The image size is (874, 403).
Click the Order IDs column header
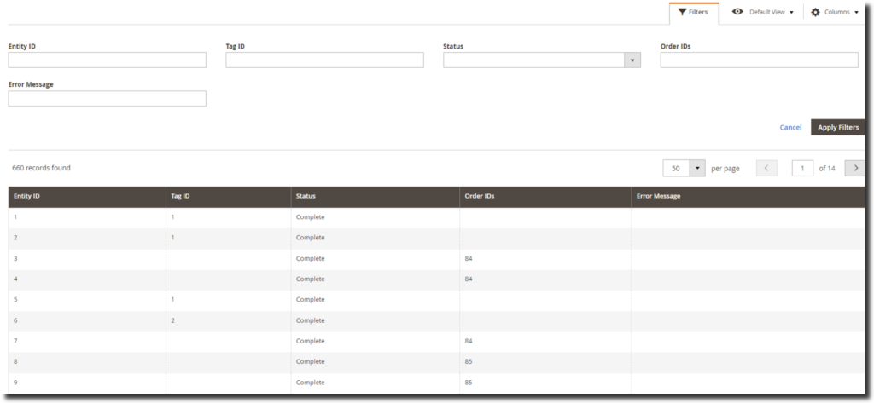[x=479, y=196]
